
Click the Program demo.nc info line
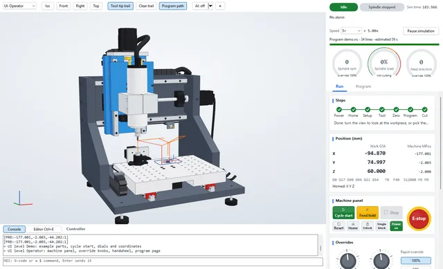363,39
